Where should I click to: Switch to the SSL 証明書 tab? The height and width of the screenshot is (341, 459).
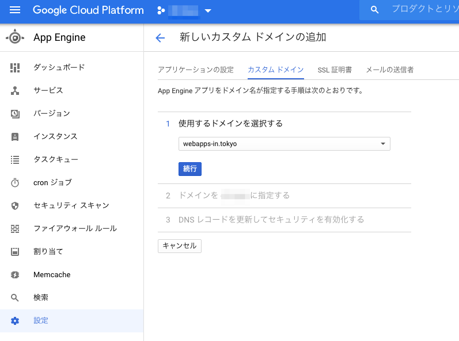[335, 70]
